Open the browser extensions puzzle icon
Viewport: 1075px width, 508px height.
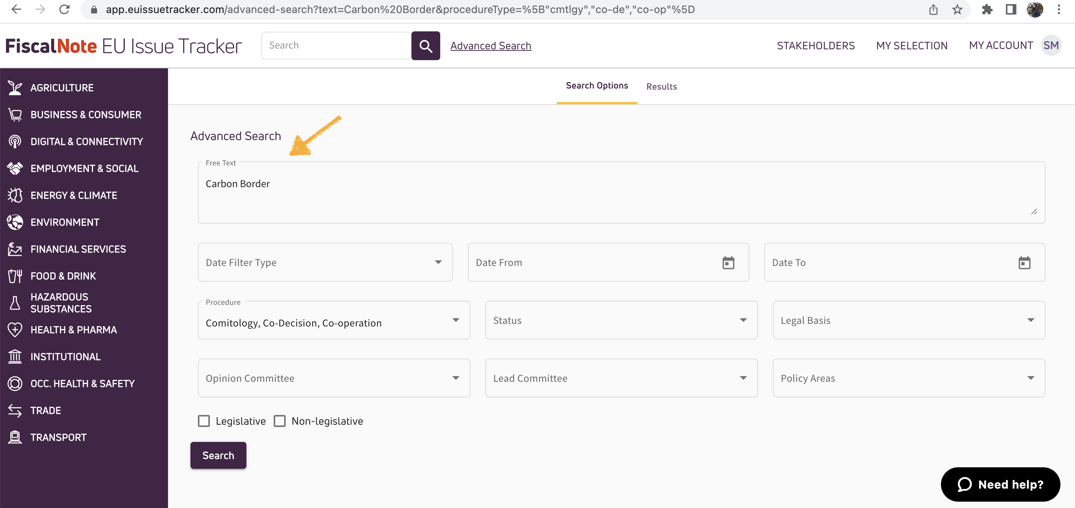click(x=987, y=9)
